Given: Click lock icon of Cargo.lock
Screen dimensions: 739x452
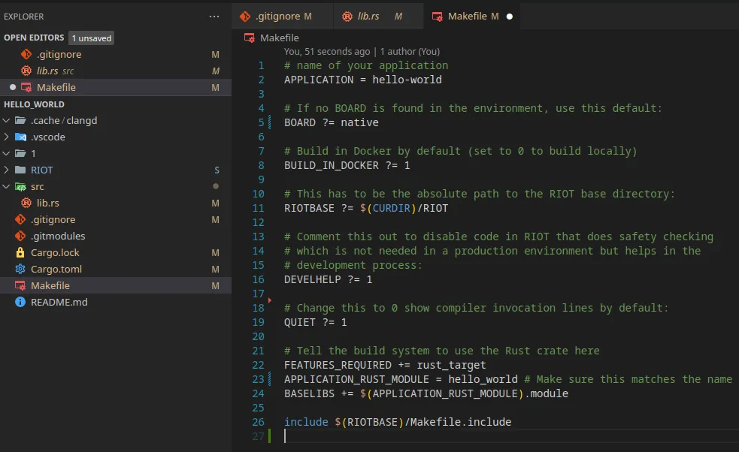Looking at the screenshot, I should click(20, 252).
